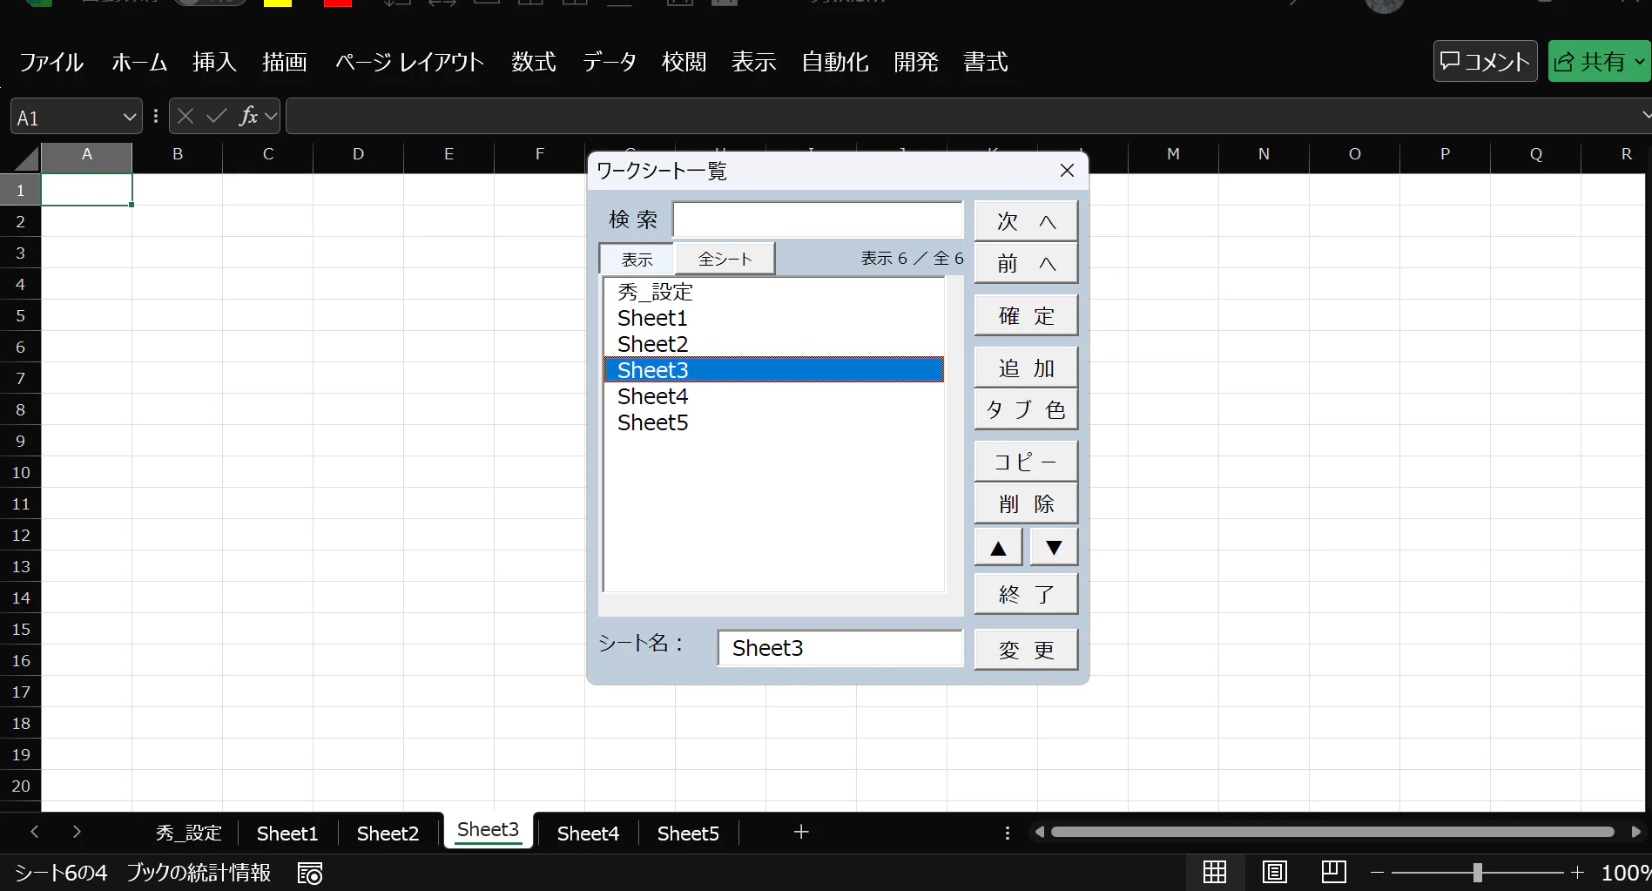This screenshot has height=891, width=1652.
Task: Click the シート名 text field
Action: coord(839,648)
